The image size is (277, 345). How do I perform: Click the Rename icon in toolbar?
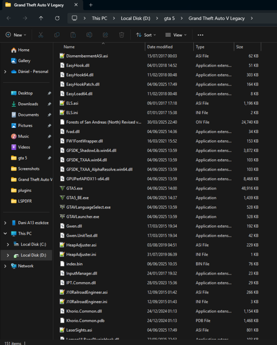[x=89, y=35]
